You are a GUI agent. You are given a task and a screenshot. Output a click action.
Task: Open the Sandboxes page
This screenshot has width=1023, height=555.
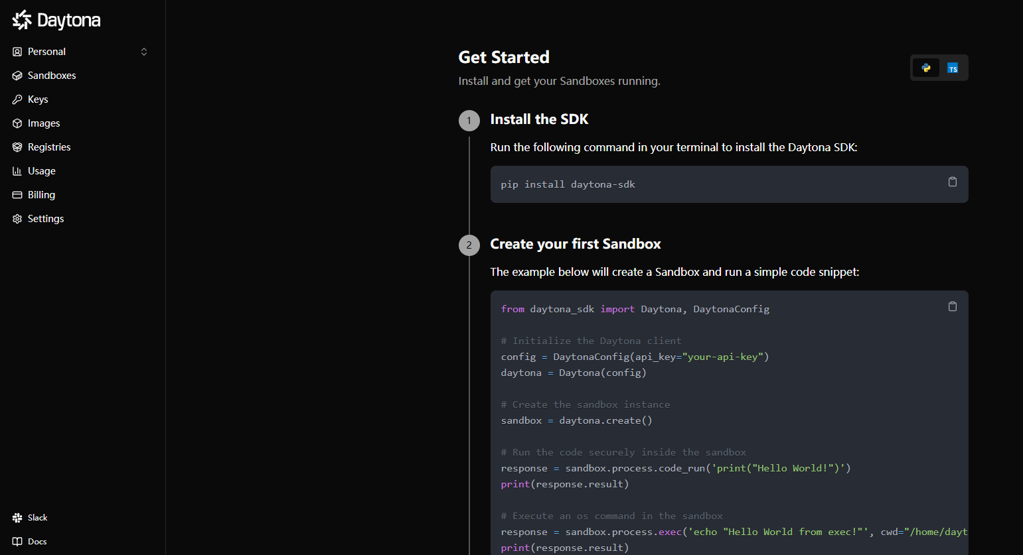[x=52, y=76]
